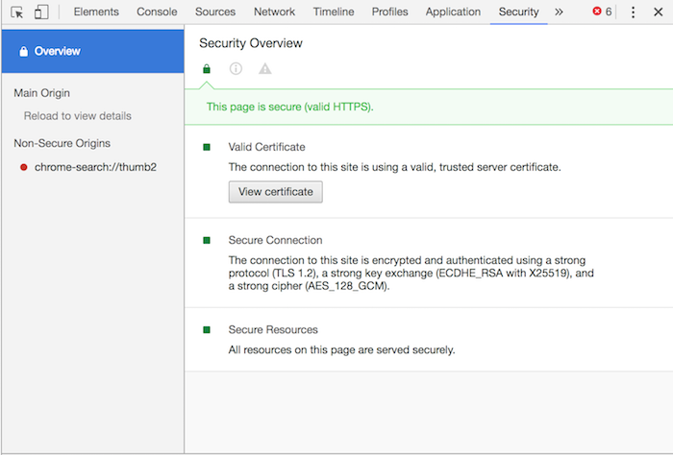Open the Profiles tab
The height and width of the screenshot is (455, 673).
pos(389,12)
